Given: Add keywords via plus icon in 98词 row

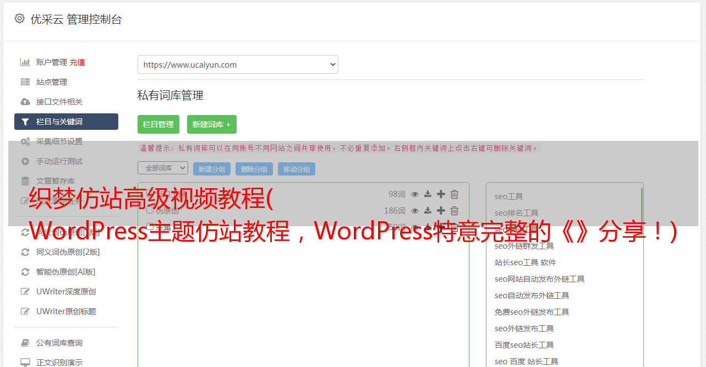Looking at the screenshot, I should pos(441,194).
